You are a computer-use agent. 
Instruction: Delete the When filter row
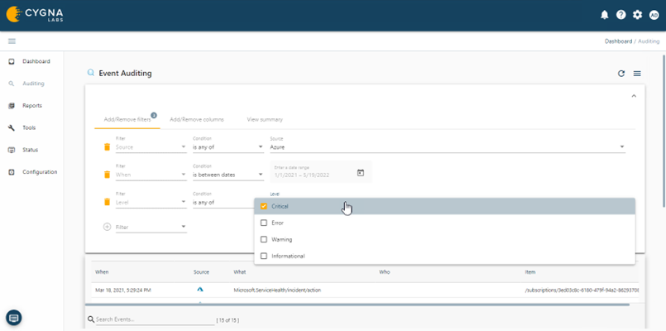[107, 175]
